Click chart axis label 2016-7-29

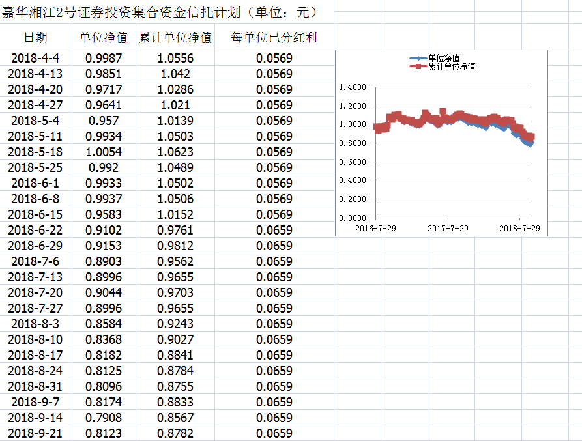click(375, 228)
